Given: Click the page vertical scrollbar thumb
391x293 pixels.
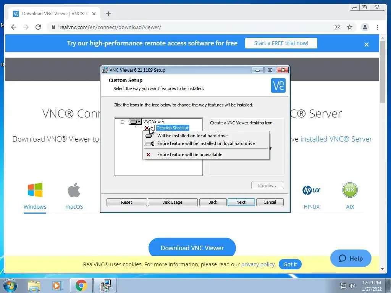Looking at the screenshot, I should 382,71.
